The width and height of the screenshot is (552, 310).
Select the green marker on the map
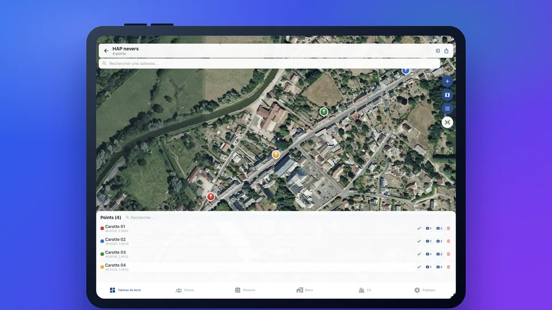pyautogui.click(x=324, y=112)
